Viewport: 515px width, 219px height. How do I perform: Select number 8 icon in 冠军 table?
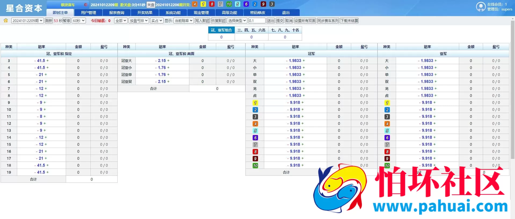coord(255,152)
